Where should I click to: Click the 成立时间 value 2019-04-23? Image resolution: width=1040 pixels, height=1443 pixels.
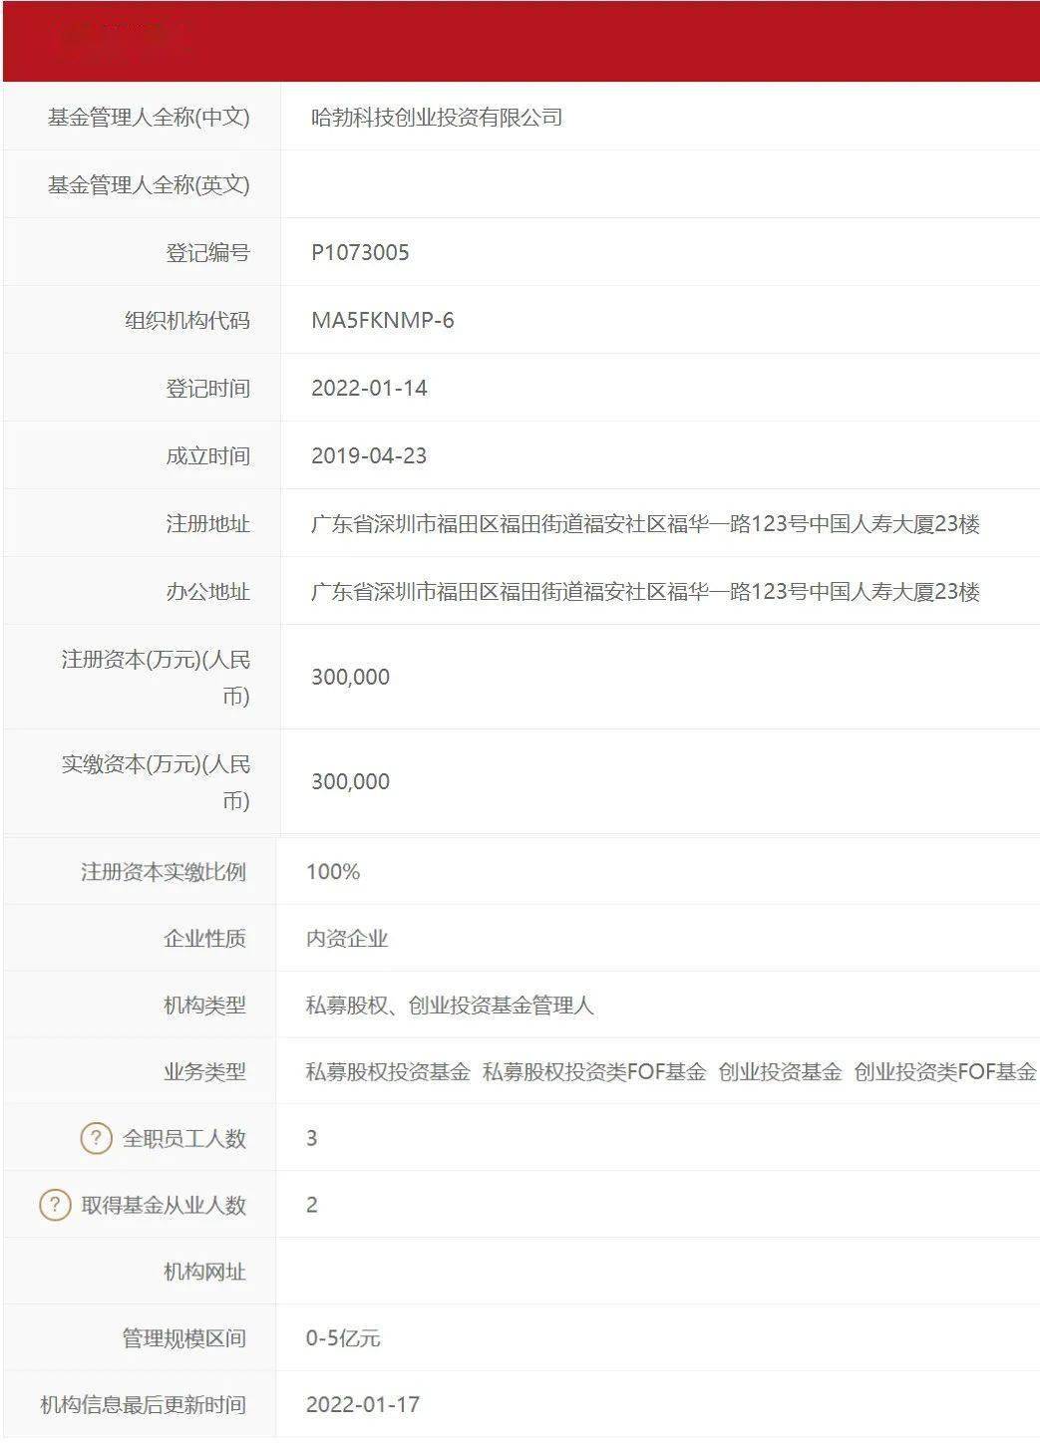[367, 455]
